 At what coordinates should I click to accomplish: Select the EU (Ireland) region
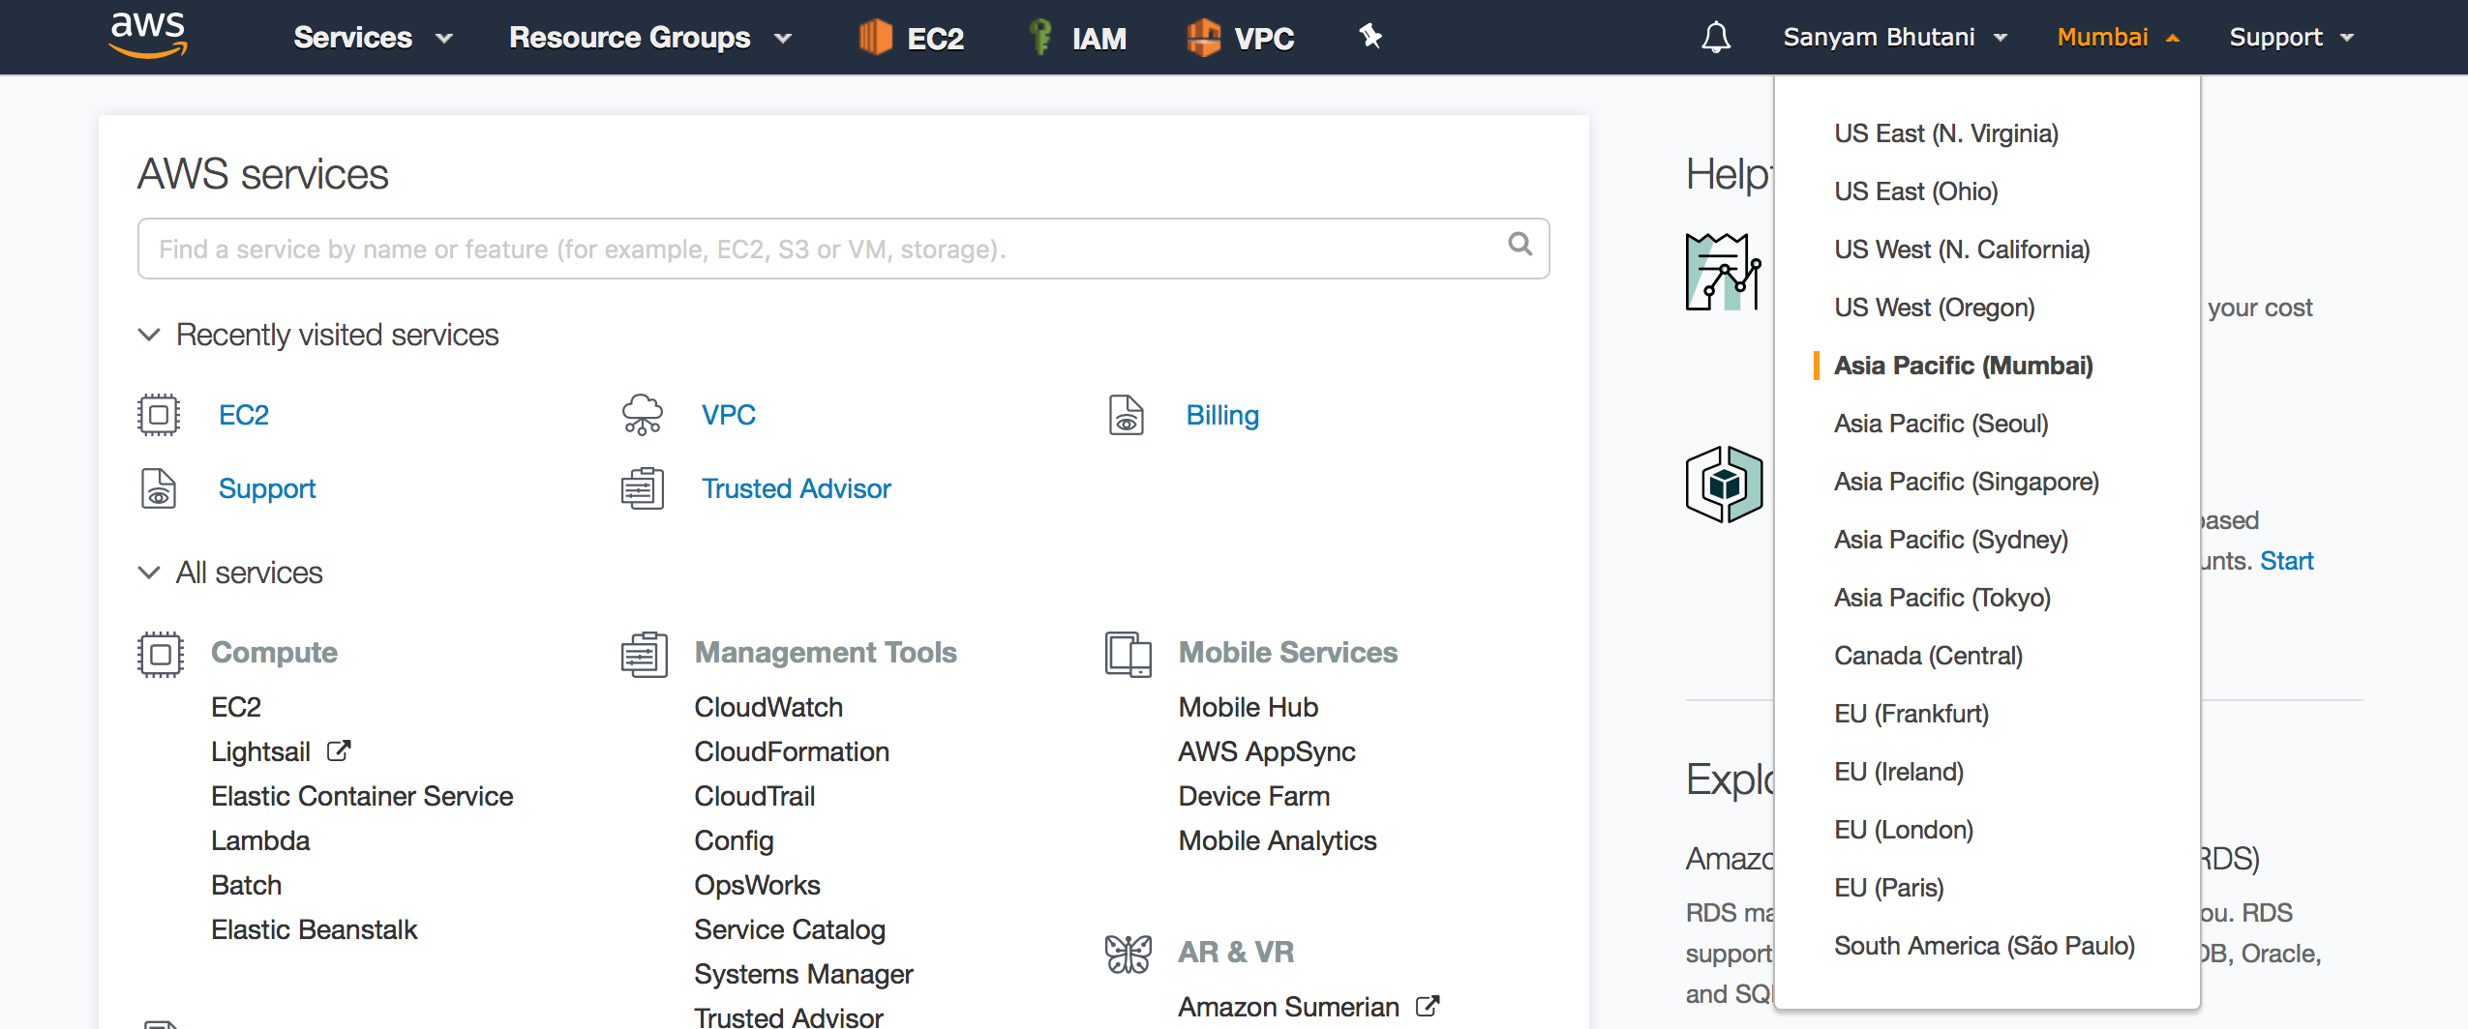click(x=1899, y=772)
